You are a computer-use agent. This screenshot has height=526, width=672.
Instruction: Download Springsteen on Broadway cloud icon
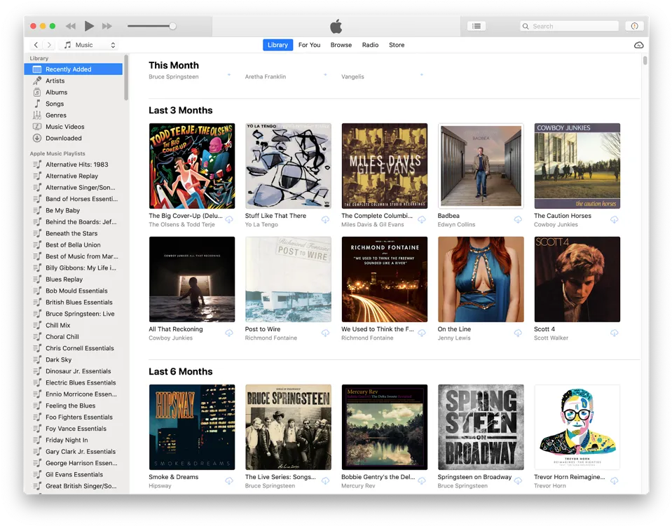[x=518, y=481]
